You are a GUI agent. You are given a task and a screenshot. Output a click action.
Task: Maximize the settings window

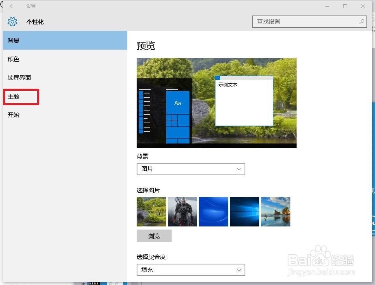(x=345, y=6)
